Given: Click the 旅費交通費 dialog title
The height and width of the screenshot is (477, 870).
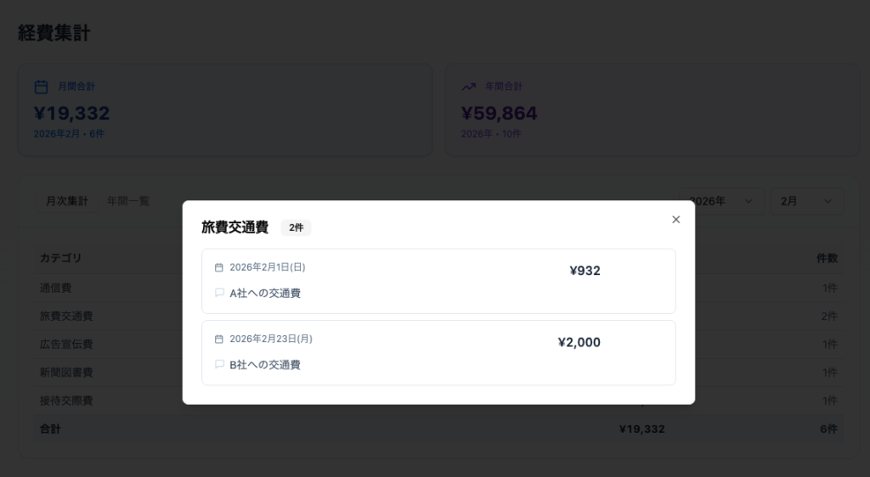Looking at the screenshot, I should [x=234, y=227].
